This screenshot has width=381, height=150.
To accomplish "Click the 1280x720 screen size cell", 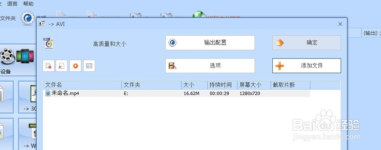I will (x=250, y=93).
